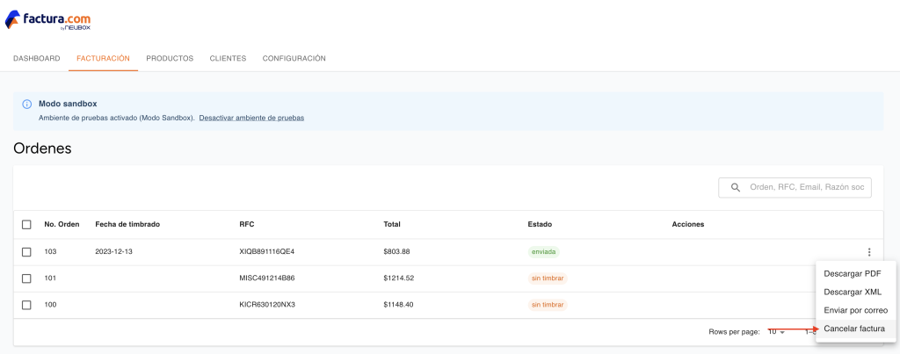Open the rows per page dropdown
The height and width of the screenshot is (354, 900).
tap(777, 332)
